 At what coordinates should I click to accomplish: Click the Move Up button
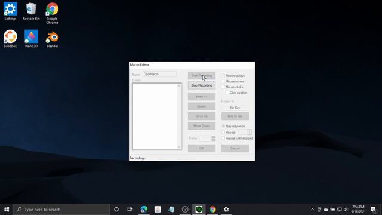coord(202,116)
